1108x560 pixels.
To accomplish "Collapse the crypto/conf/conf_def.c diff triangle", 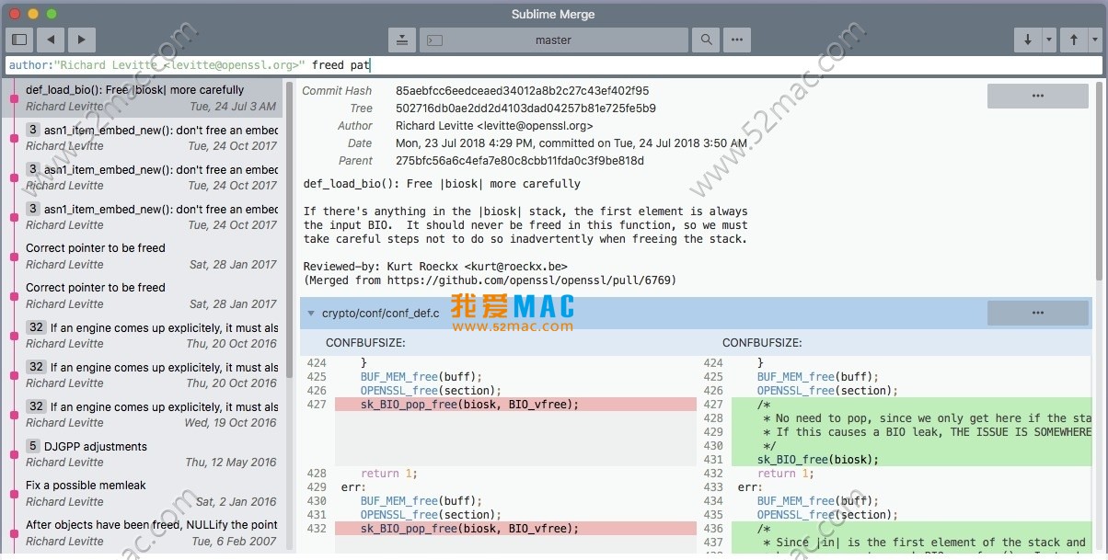I will pos(311,314).
